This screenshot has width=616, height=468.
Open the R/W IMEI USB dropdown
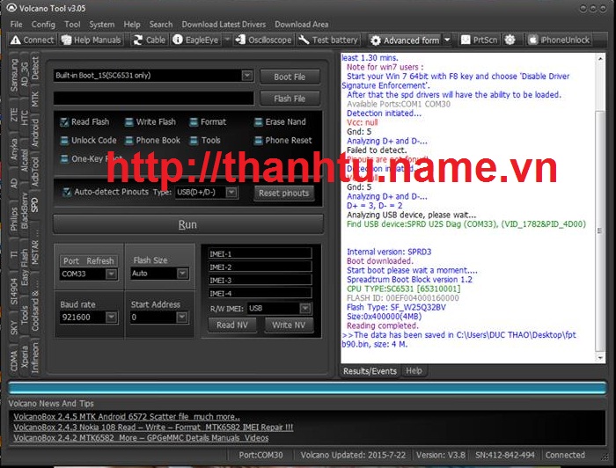[x=304, y=308]
